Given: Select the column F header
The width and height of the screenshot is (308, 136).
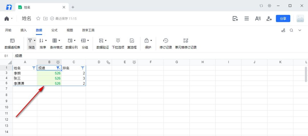Looking at the screenshot, I should (151, 62).
